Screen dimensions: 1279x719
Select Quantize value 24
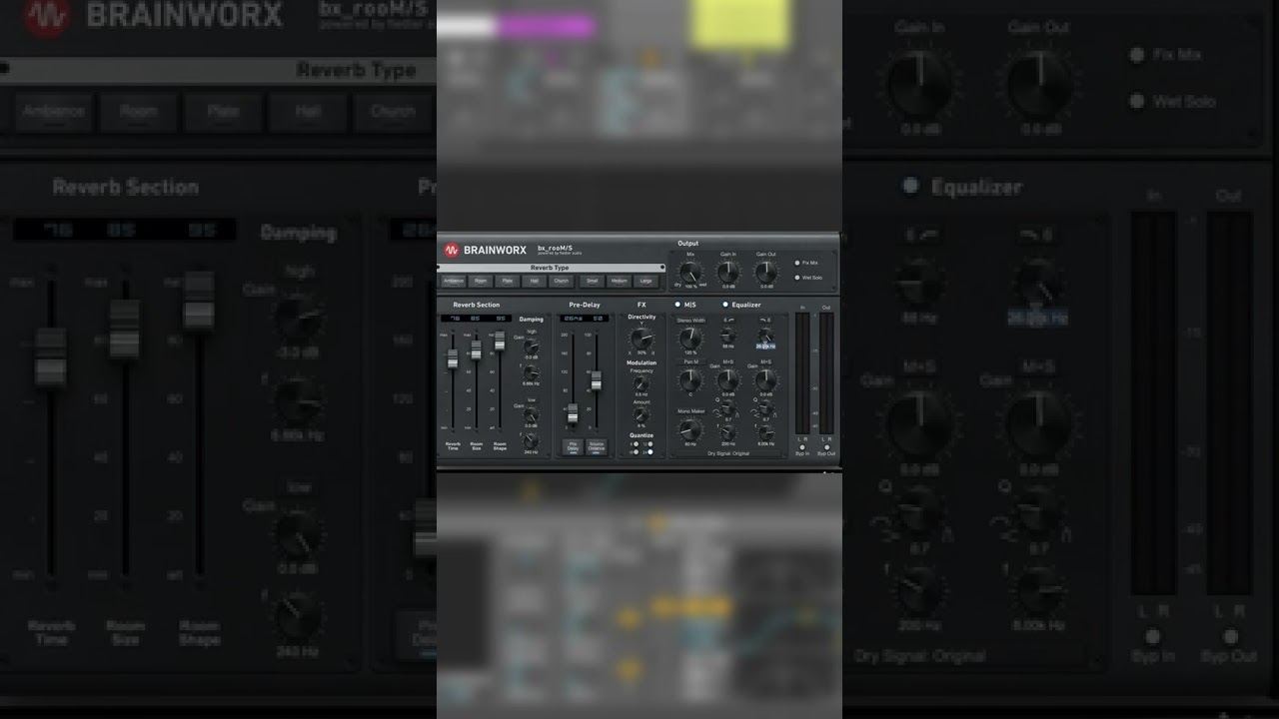[x=650, y=452]
